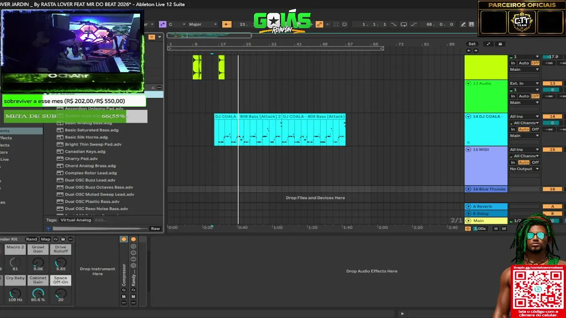Click the Set locator button
The width and height of the screenshot is (566, 318).
pos(472,44)
